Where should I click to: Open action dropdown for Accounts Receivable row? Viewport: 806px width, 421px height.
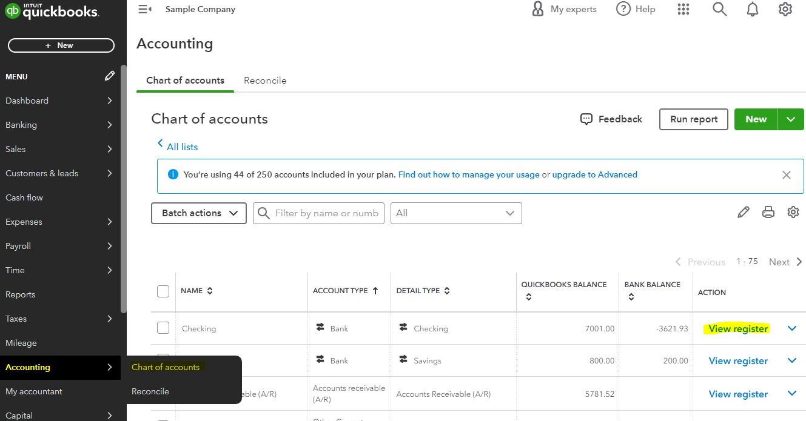791,393
